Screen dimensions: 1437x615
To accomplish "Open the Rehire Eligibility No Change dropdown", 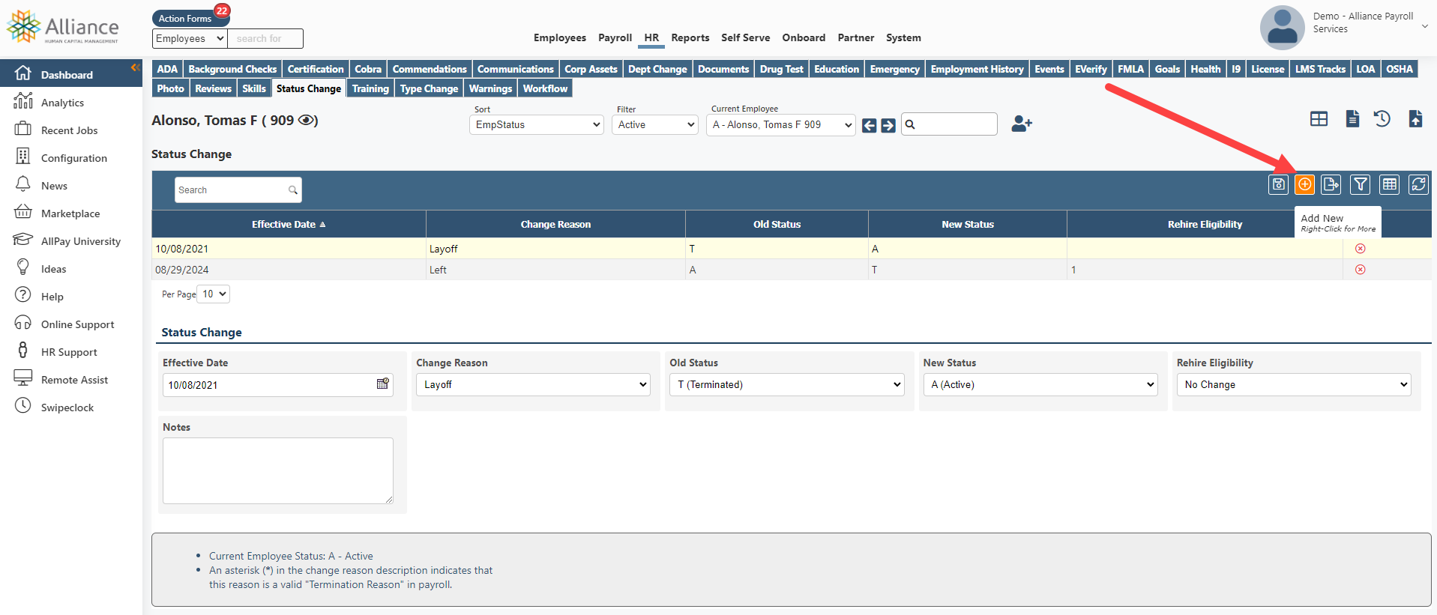I will click(1294, 384).
